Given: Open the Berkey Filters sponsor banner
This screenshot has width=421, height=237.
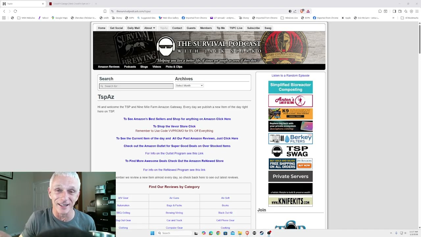Looking at the screenshot, I should (x=290, y=139).
